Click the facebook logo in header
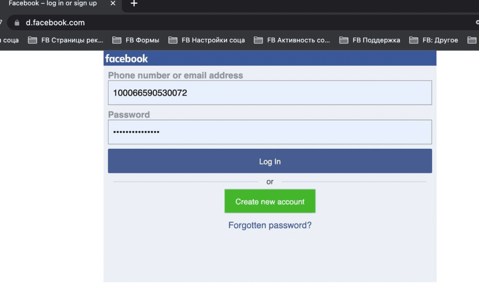The height and width of the screenshot is (290, 479). click(x=127, y=58)
